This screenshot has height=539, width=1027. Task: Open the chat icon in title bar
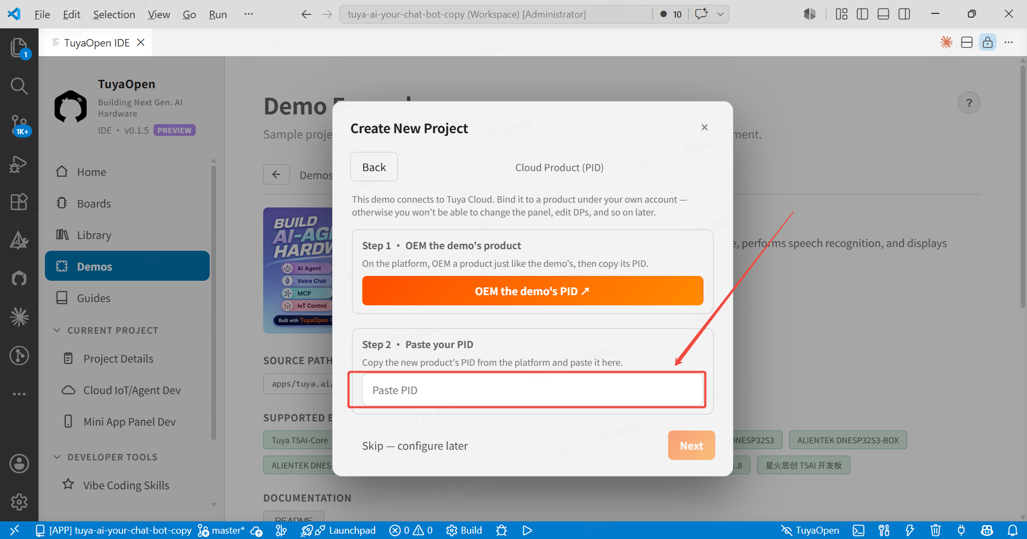pos(701,14)
